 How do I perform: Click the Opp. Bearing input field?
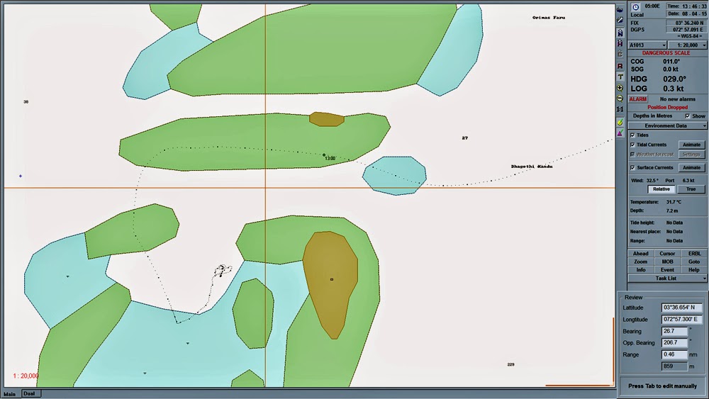(x=675, y=343)
